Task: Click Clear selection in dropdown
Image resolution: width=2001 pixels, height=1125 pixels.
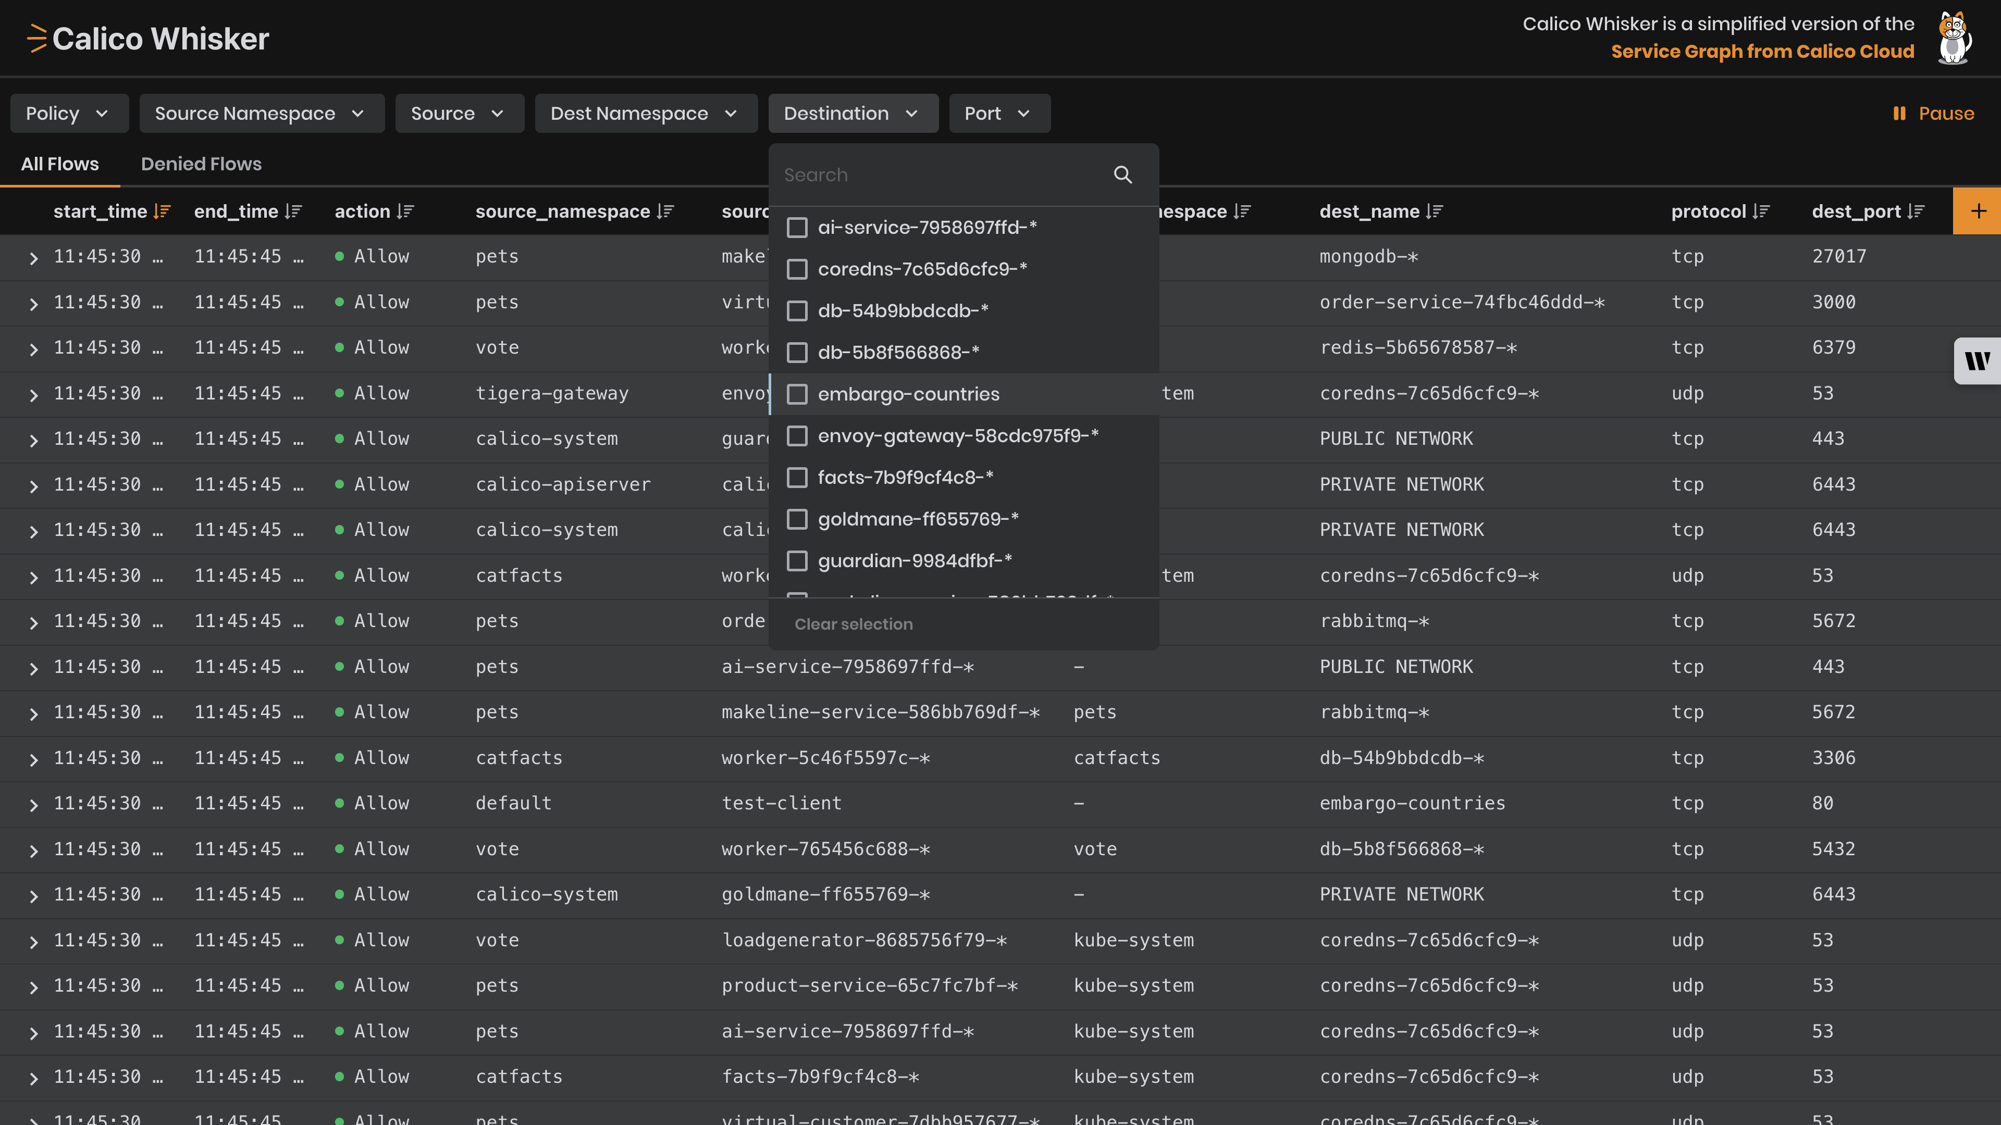Action: click(x=853, y=624)
